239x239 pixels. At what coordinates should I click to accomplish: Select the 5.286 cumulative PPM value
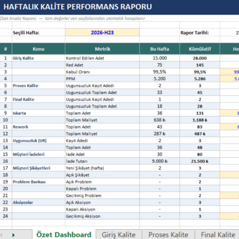[200, 79]
